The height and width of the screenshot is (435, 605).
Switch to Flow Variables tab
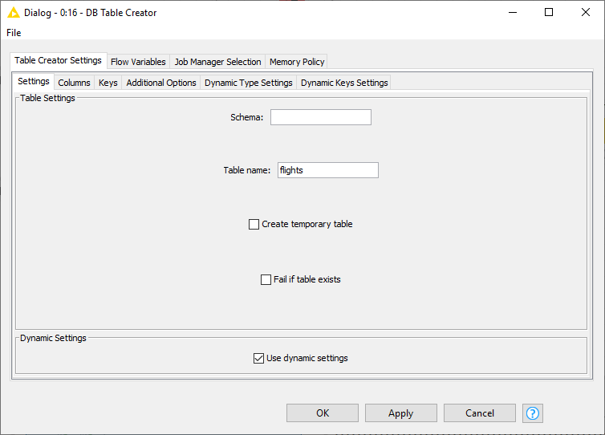click(138, 62)
